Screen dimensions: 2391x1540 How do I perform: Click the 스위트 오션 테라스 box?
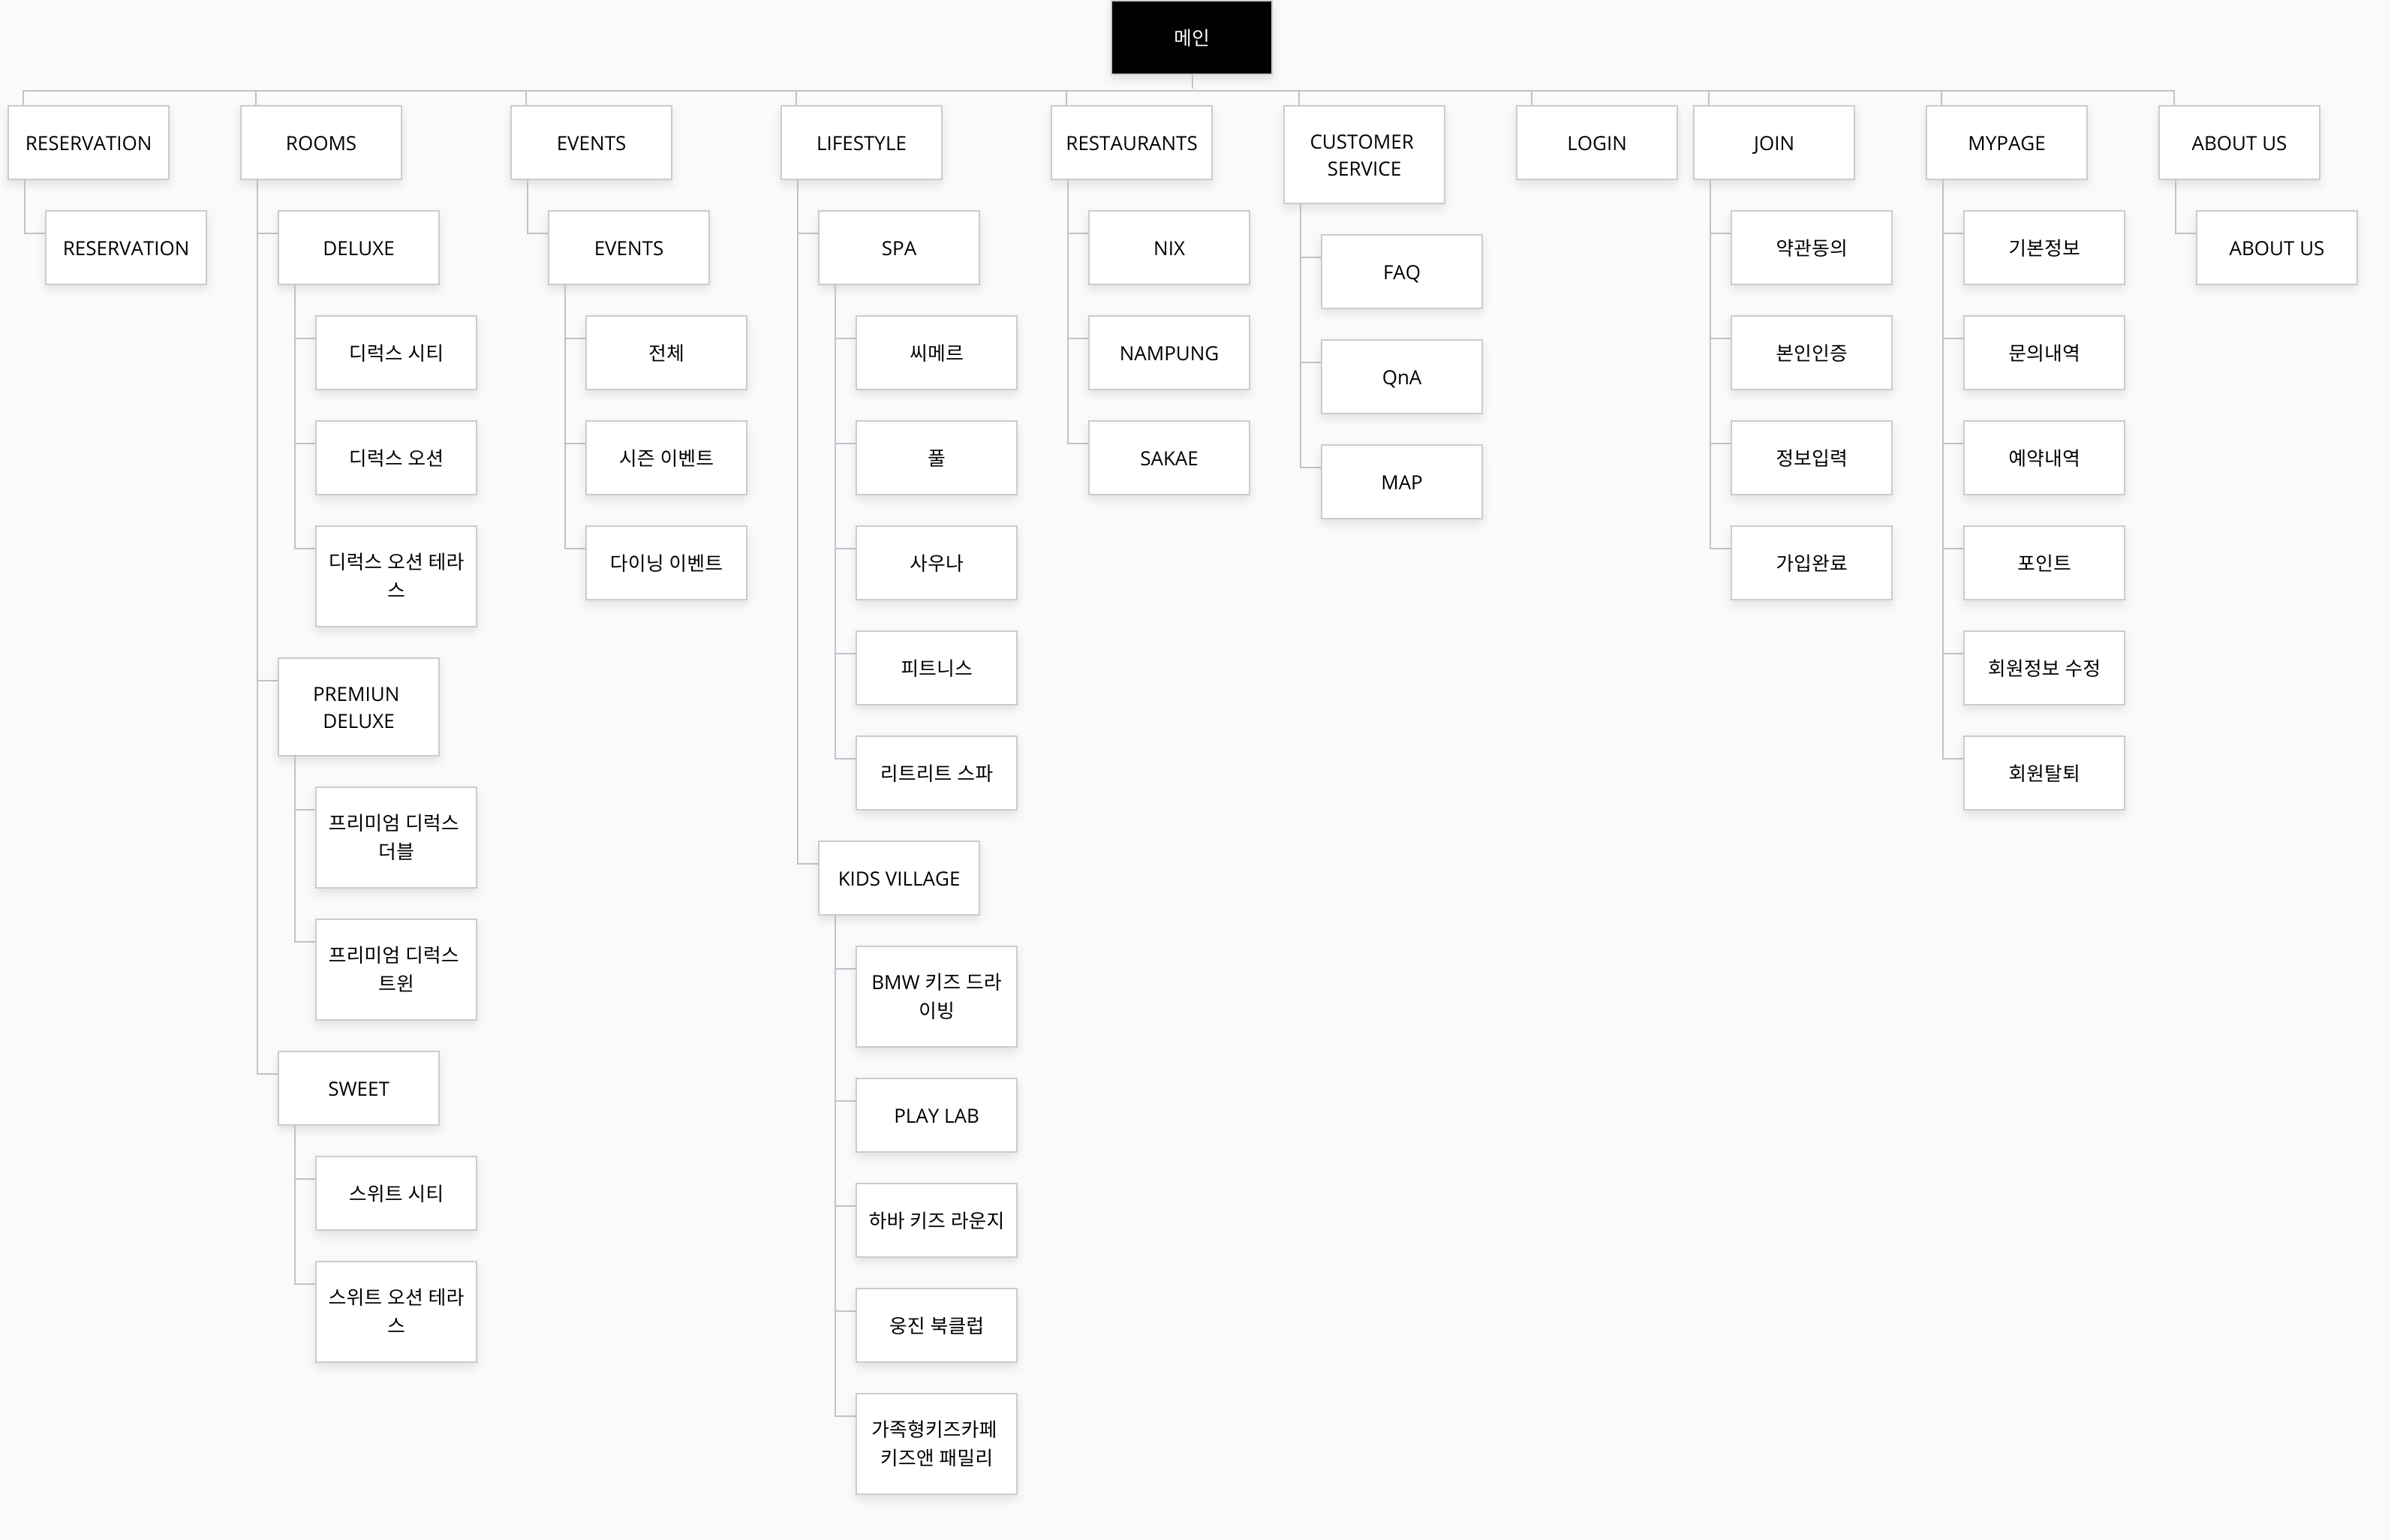[396, 1311]
